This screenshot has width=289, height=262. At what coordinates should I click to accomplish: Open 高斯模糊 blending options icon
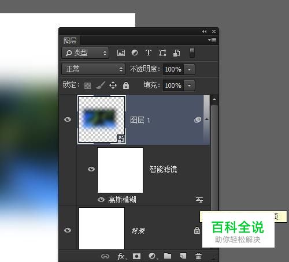coord(199,200)
